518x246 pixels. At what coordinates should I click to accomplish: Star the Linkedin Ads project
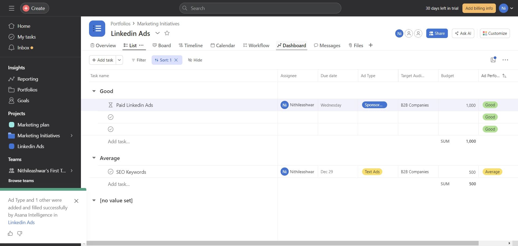point(167,33)
